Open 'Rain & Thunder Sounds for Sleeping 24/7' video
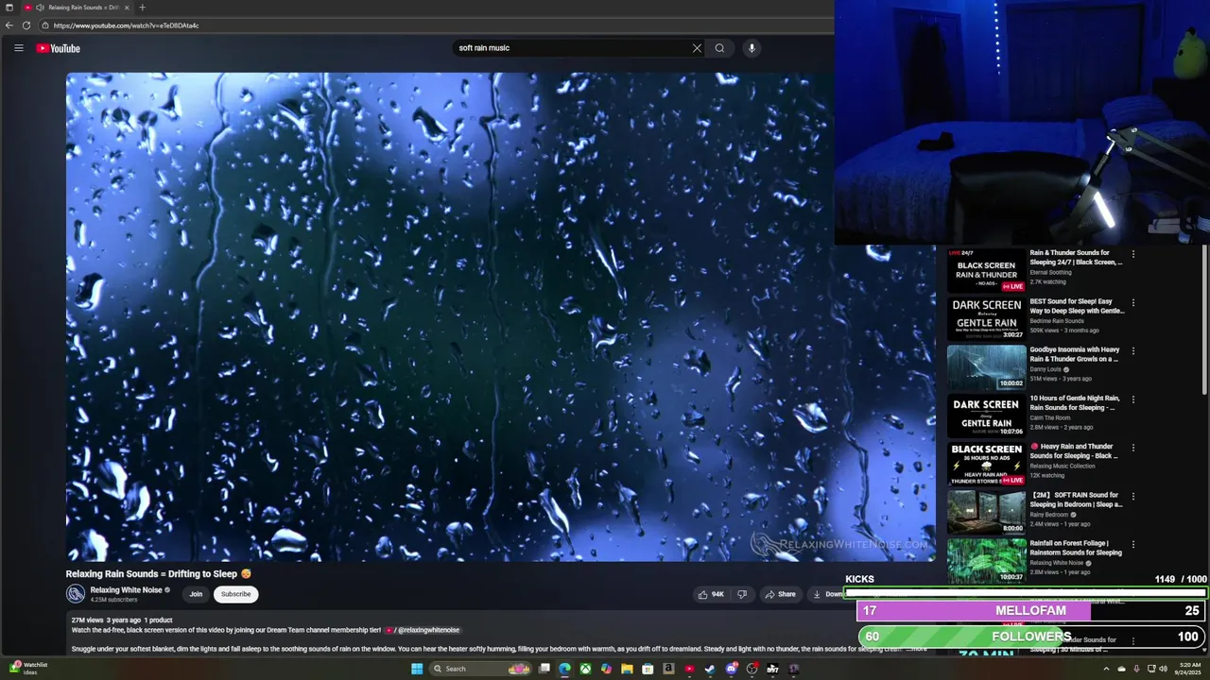This screenshot has height=680, width=1210. 1077,257
